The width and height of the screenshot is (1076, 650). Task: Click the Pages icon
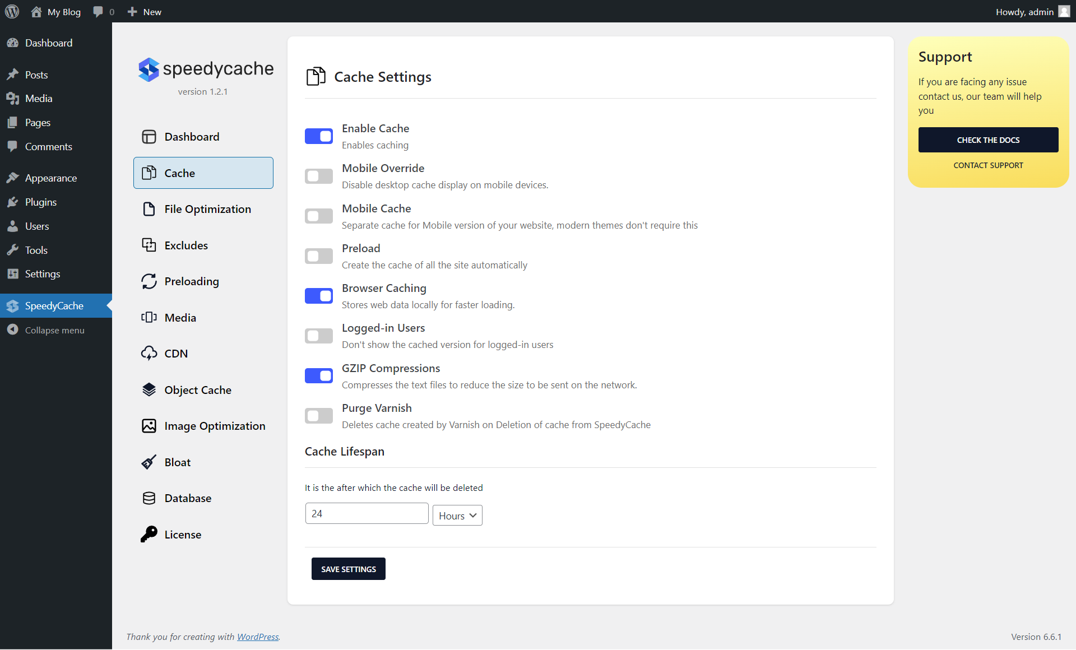[13, 123]
